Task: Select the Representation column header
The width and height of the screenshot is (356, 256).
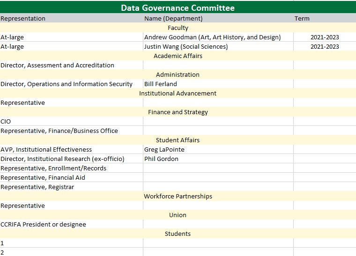Action: (23, 19)
